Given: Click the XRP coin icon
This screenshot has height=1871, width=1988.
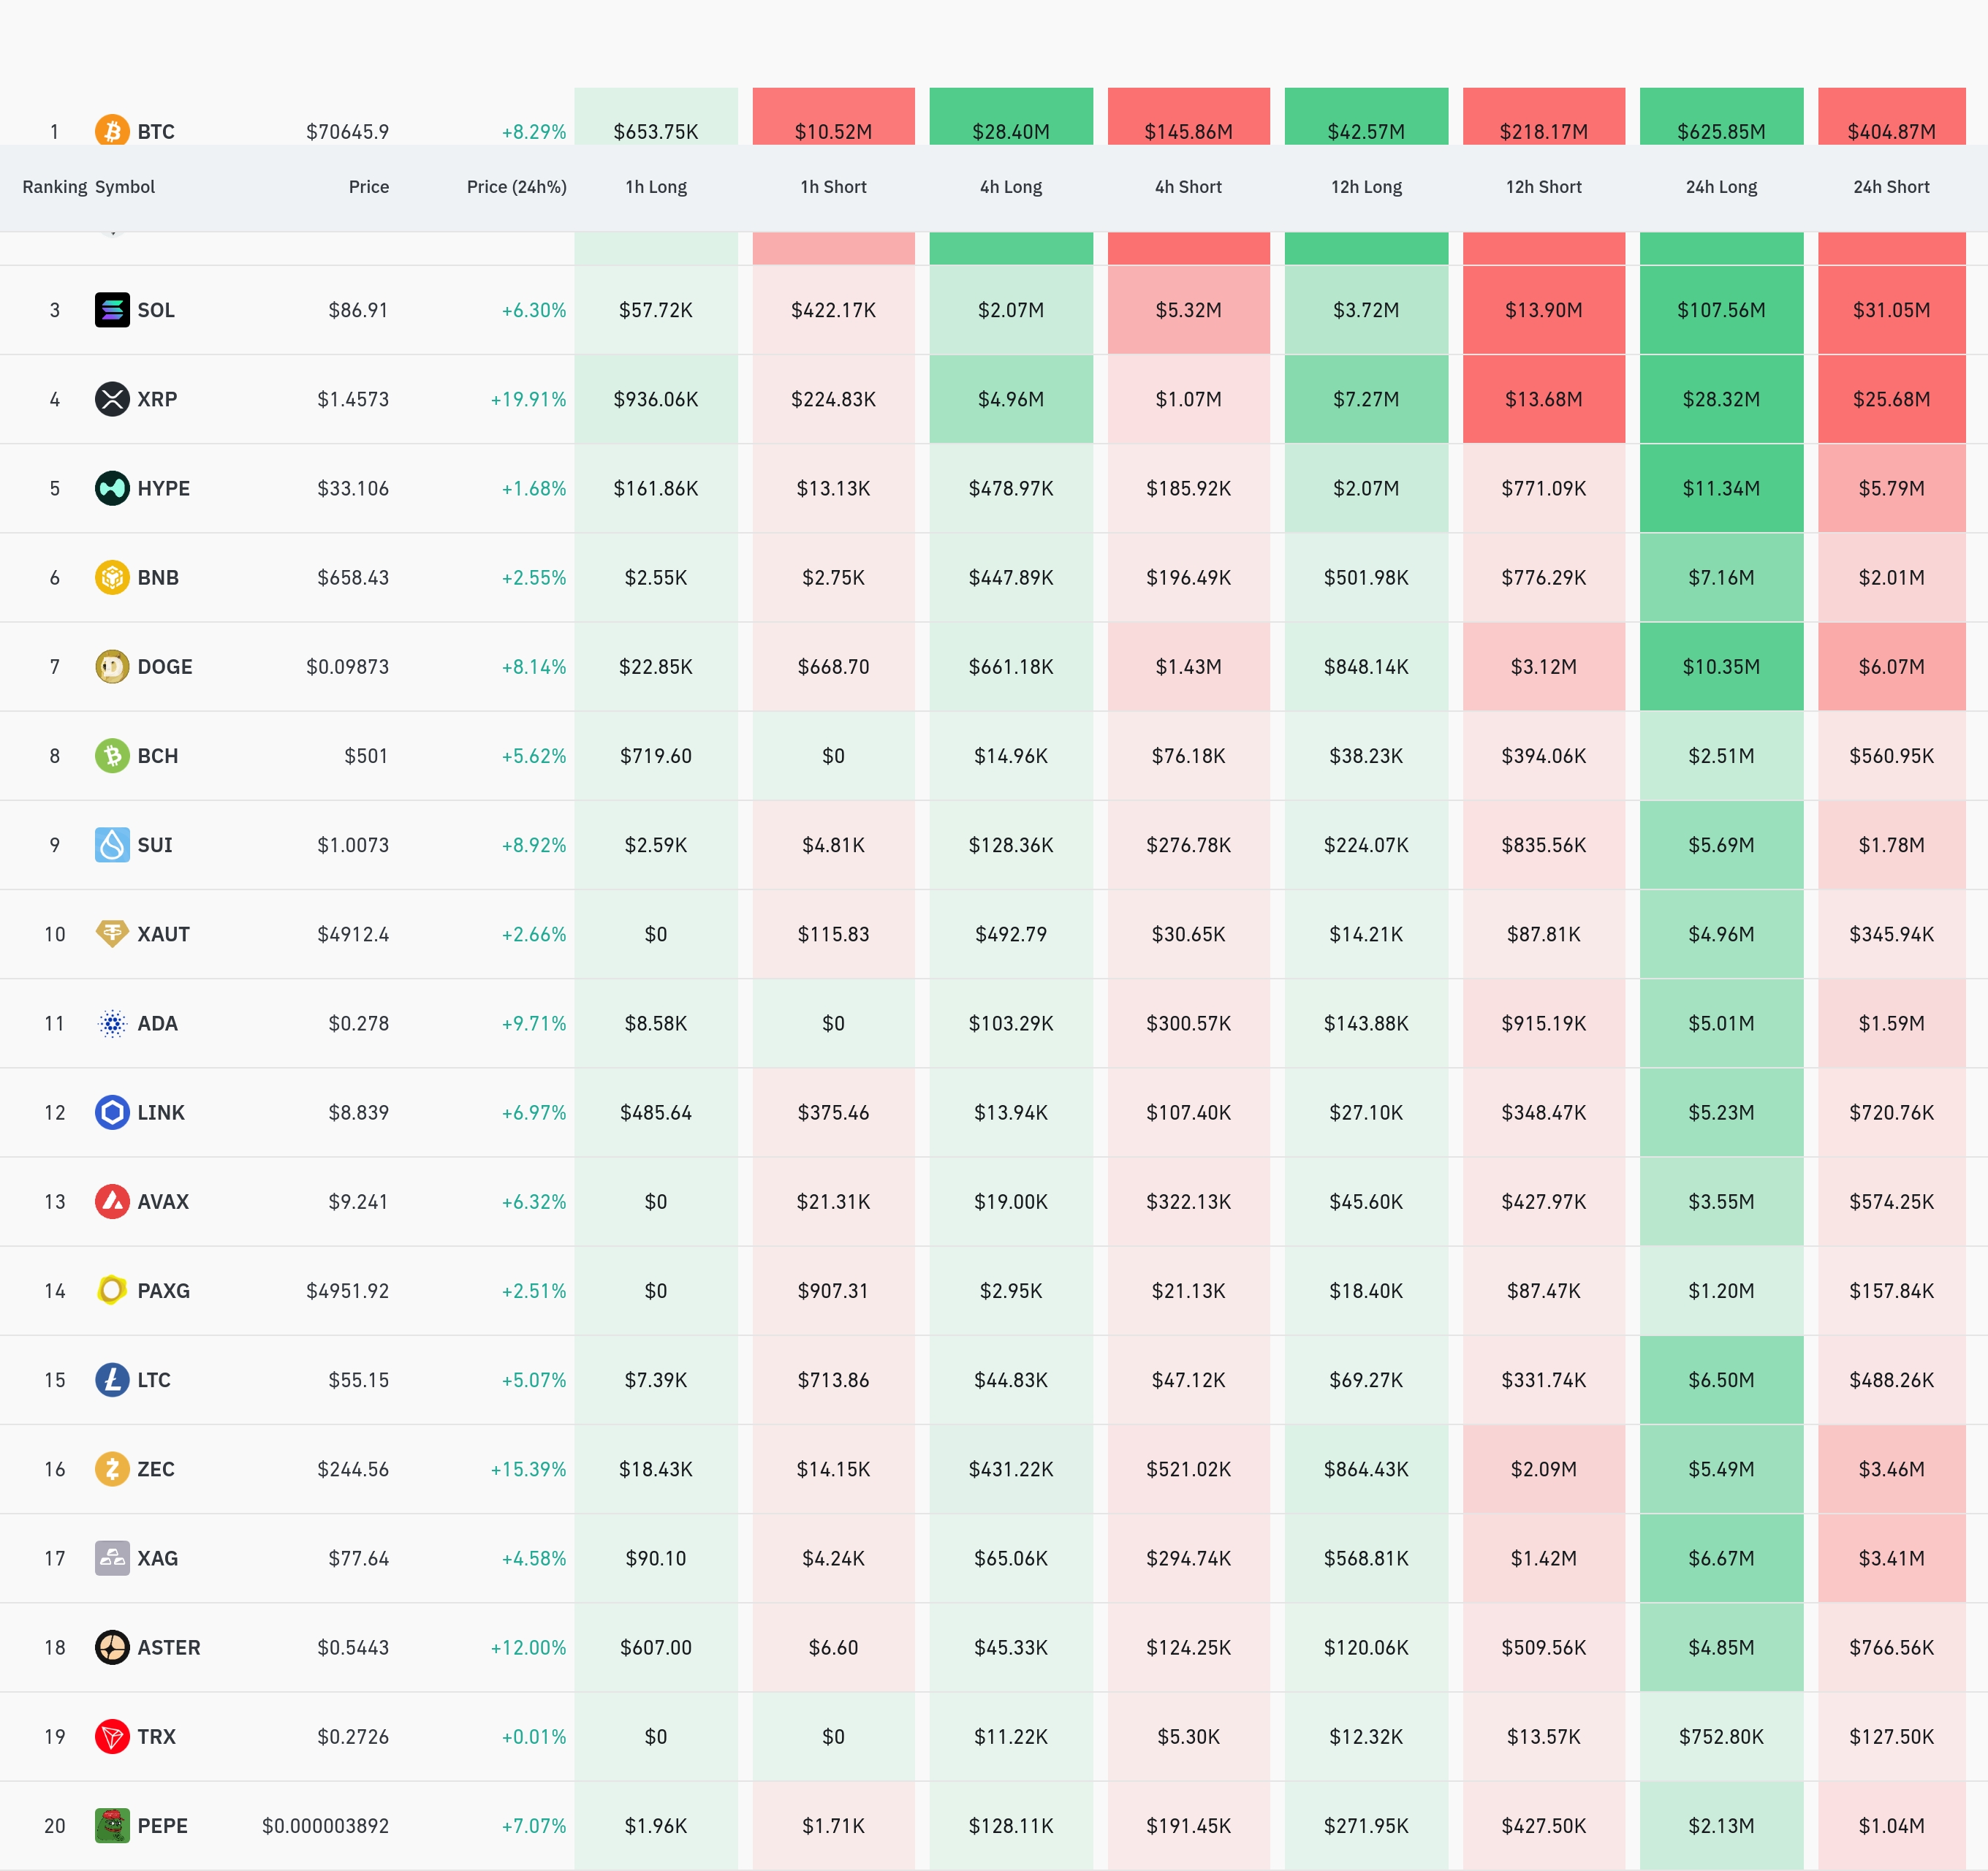Looking at the screenshot, I should [x=112, y=399].
